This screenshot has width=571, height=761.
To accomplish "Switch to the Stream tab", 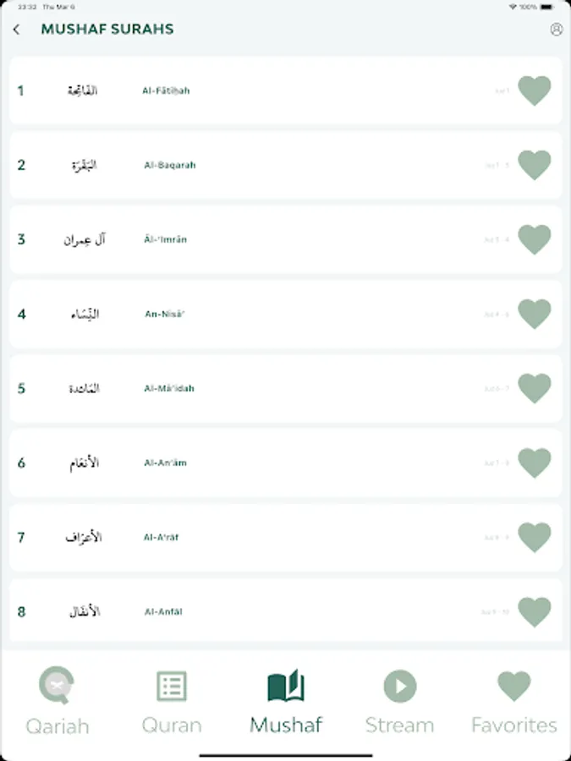I will click(x=400, y=702).
